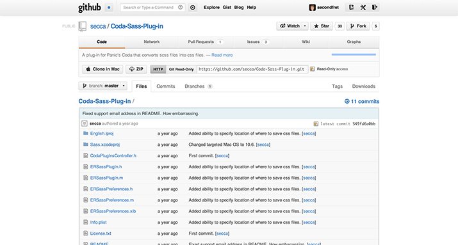The image size is (458, 245).
Task: Click the Watch button
Action: coord(290,26)
